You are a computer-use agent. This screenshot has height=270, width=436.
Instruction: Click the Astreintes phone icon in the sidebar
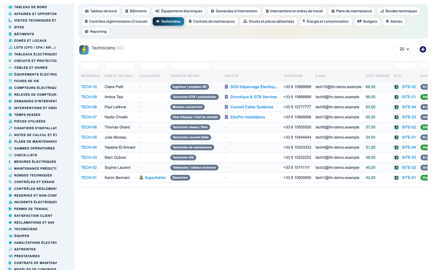(10, 249)
